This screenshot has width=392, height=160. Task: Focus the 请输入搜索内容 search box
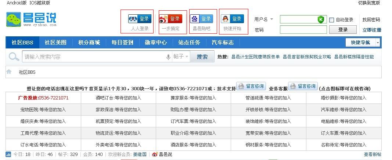(x=94, y=57)
